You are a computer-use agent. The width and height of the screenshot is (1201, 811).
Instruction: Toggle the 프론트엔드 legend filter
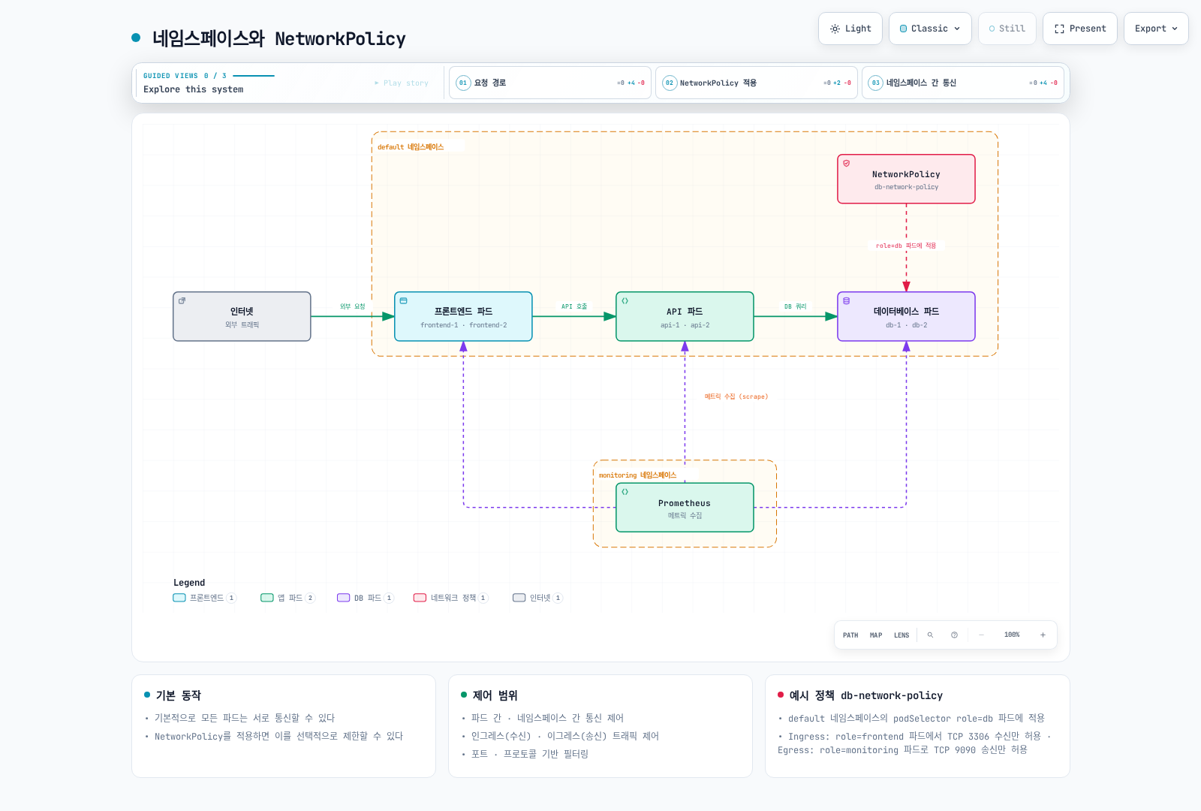coord(205,598)
